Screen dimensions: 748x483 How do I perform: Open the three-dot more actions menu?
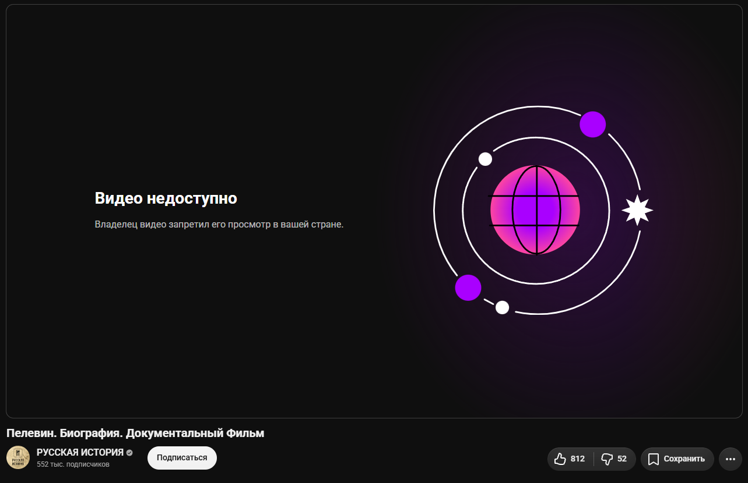click(731, 459)
